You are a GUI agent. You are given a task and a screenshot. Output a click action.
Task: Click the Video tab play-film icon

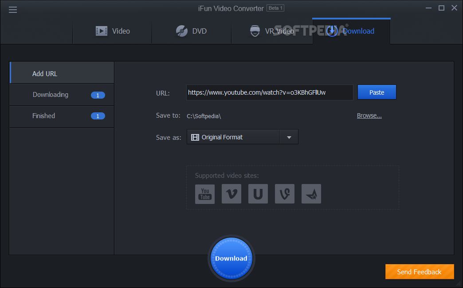(x=102, y=31)
